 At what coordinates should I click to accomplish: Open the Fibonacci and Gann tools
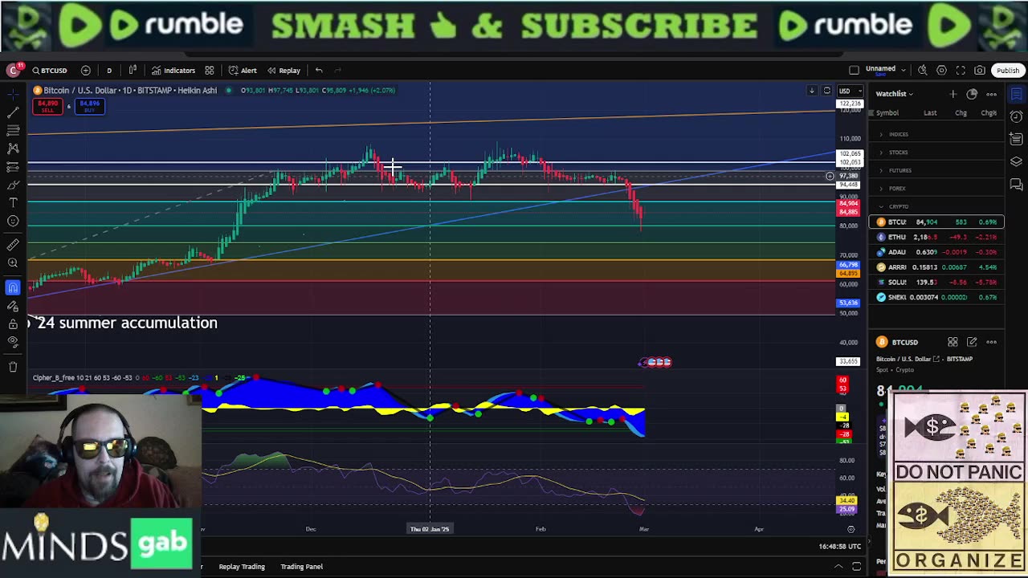pos(13,130)
